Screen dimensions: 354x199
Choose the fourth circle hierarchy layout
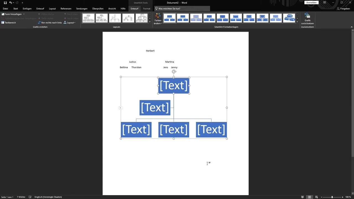tap(128, 18)
